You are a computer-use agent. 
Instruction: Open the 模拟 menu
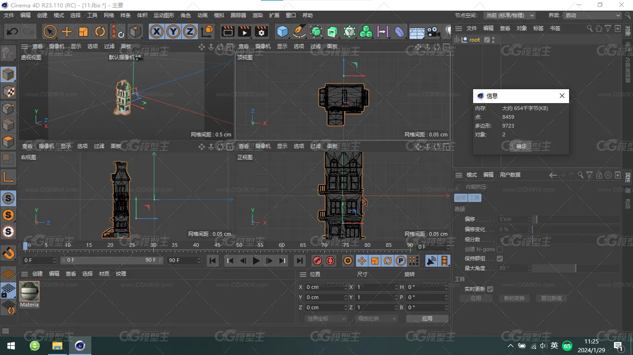click(219, 15)
